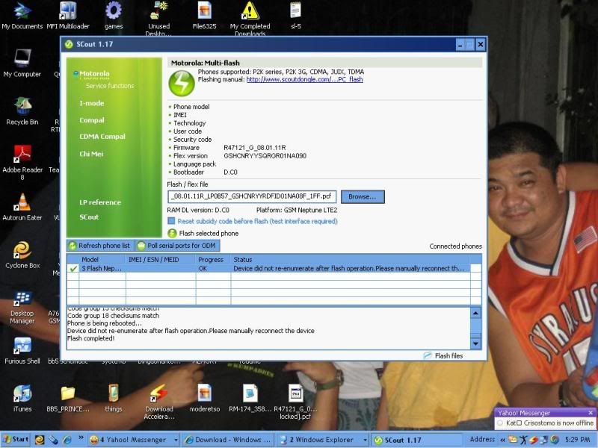Click Refresh phone list button
This screenshot has height=448, width=598.
point(99,246)
